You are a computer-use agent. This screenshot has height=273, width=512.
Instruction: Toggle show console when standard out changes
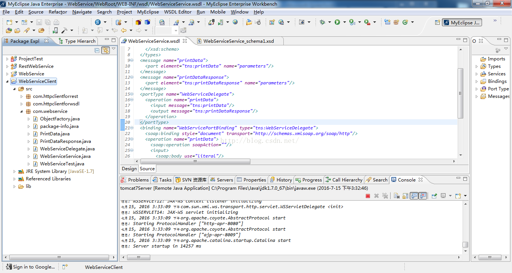(414, 196)
